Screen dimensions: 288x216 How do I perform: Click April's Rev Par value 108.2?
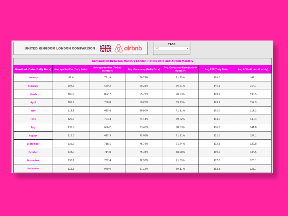click(x=71, y=102)
